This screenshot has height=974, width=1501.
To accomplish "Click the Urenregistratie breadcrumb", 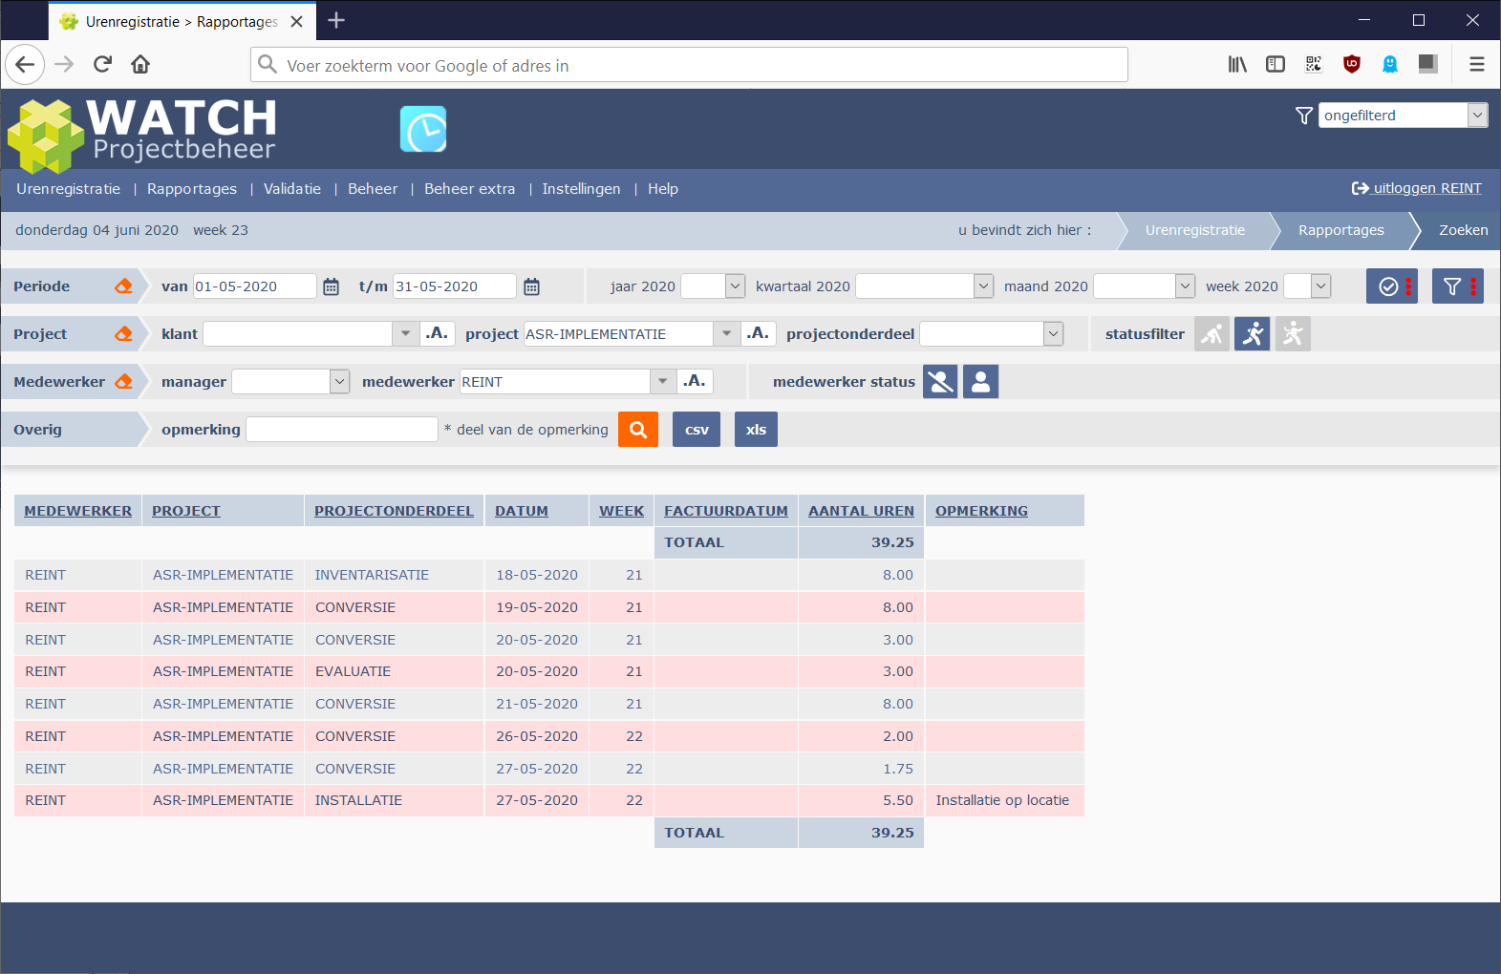I will coord(1195,230).
